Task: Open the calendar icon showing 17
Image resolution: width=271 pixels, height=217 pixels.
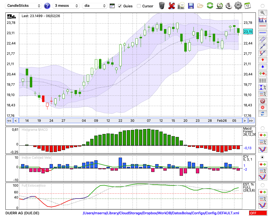Action: (x=247, y=5)
